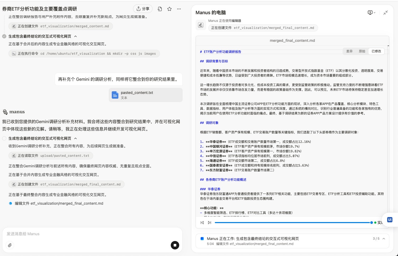Click the merged_final_content.md file creation chip
398x256 pixels.
66,184
